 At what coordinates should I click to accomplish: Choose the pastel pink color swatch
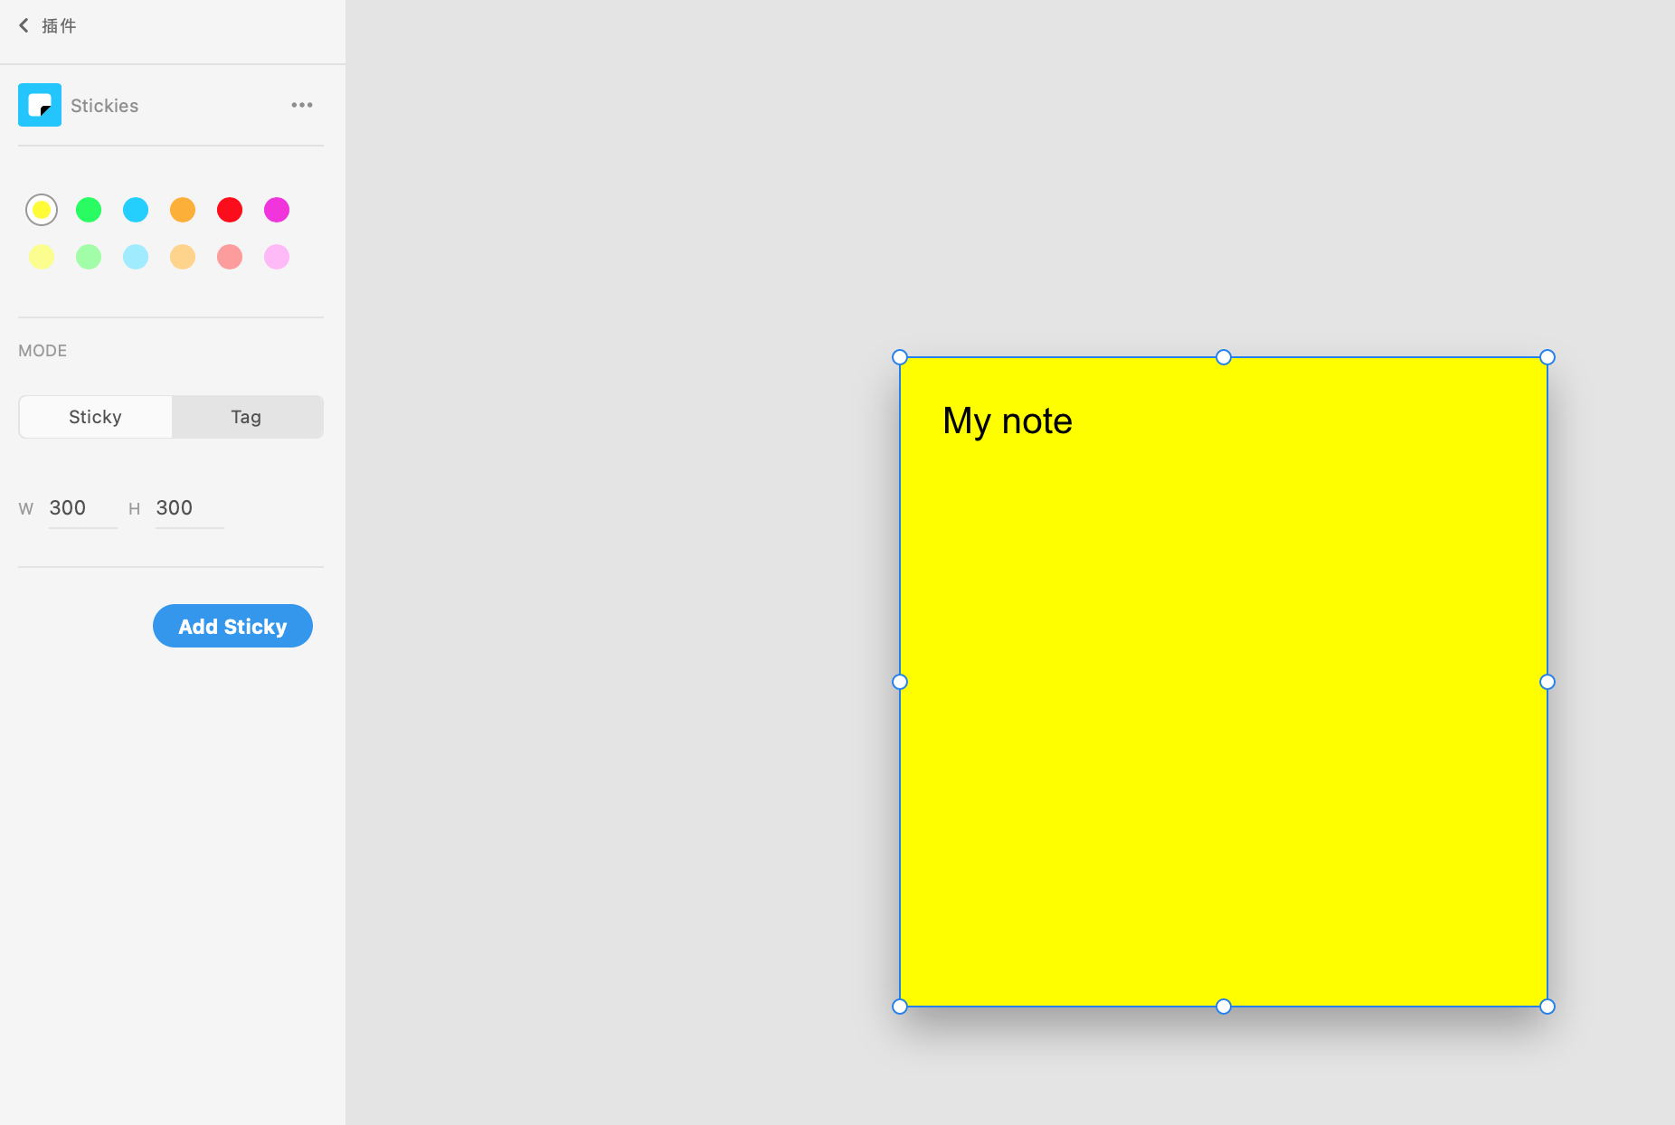[x=277, y=257]
